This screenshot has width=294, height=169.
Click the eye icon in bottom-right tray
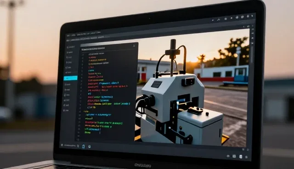tap(228, 156)
